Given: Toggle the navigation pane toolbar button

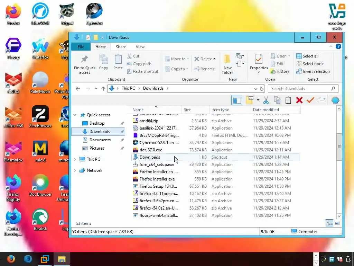Looking at the screenshot, I should tap(237, 100).
